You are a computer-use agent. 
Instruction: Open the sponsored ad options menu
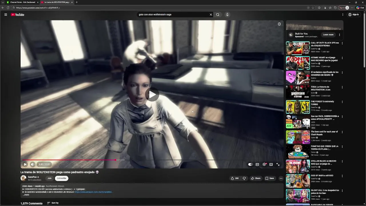pos(339,35)
